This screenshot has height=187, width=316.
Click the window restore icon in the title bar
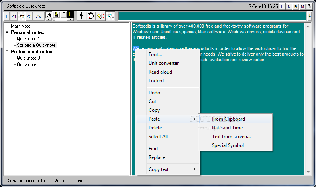309,6
